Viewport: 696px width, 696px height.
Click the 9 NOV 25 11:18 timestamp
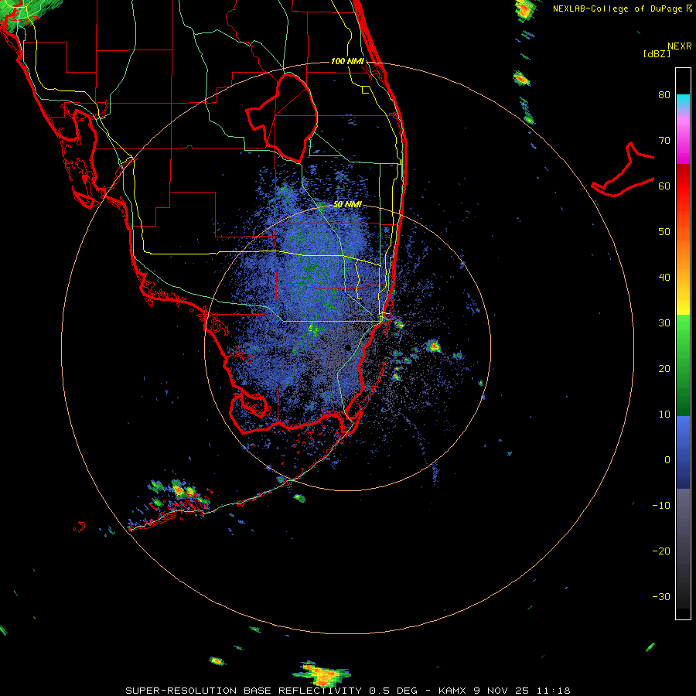pos(523,691)
